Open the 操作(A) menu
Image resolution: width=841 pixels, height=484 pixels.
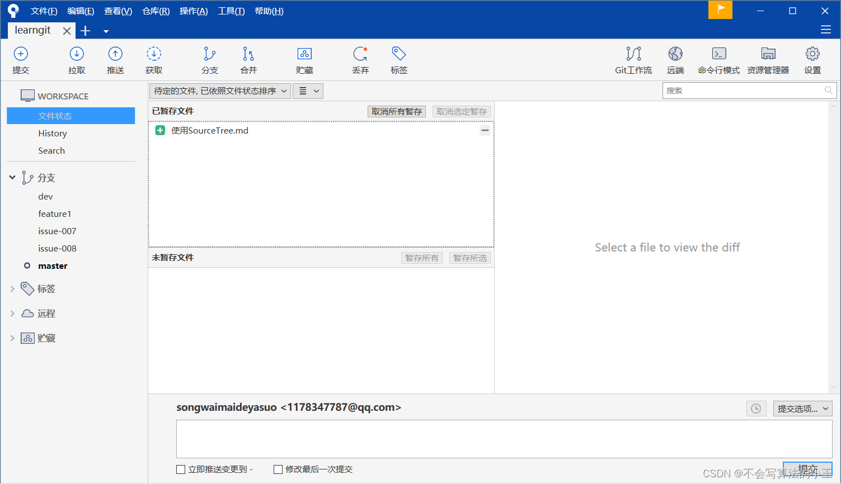[x=194, y=11]
